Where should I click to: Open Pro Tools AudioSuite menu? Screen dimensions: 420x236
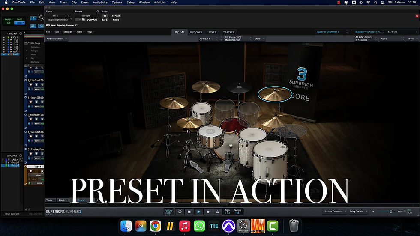click(100, 3)
